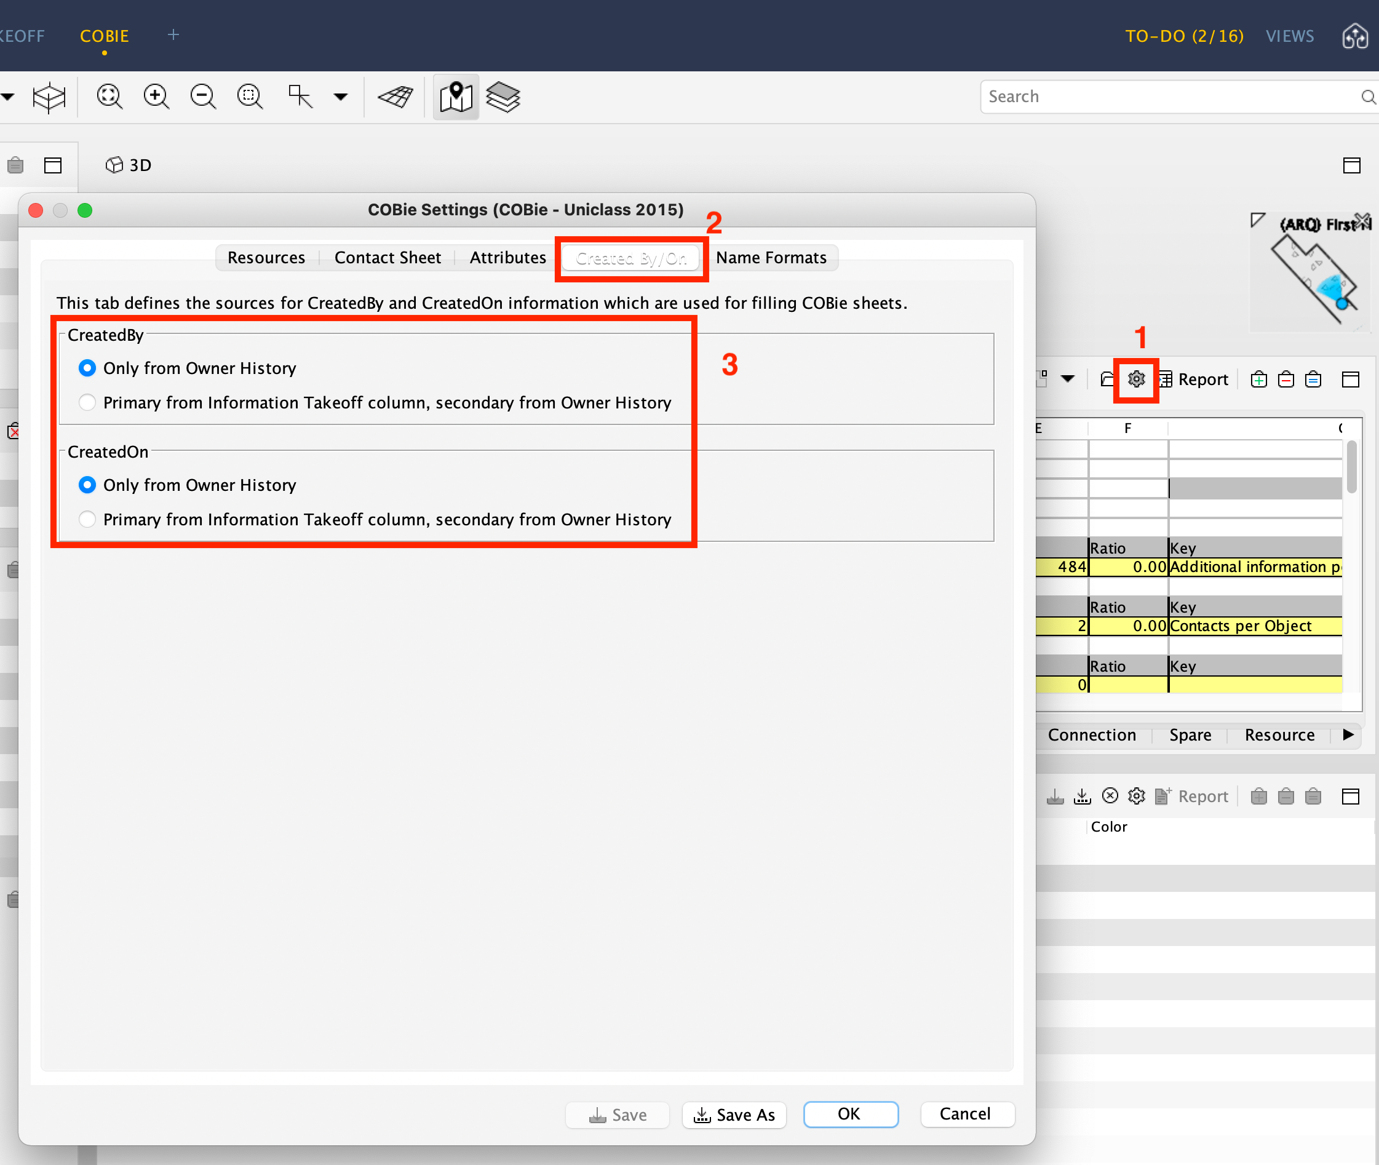
Task: Click the section box cube icon
Action: (49, 98)
